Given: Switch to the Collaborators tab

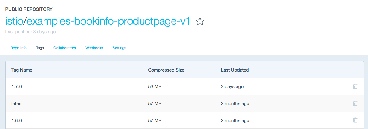Looking at the screenshot, I should (65, 48).
